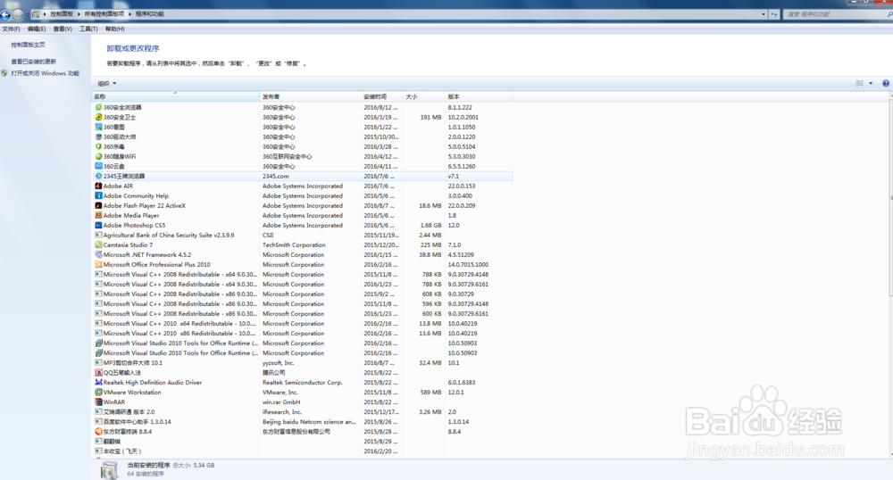Image resolution: width=893 pixels, height=480 pixels.
Task: Click the Adobe Photoshop CS5 icon
Action: (x=98, y=225)
